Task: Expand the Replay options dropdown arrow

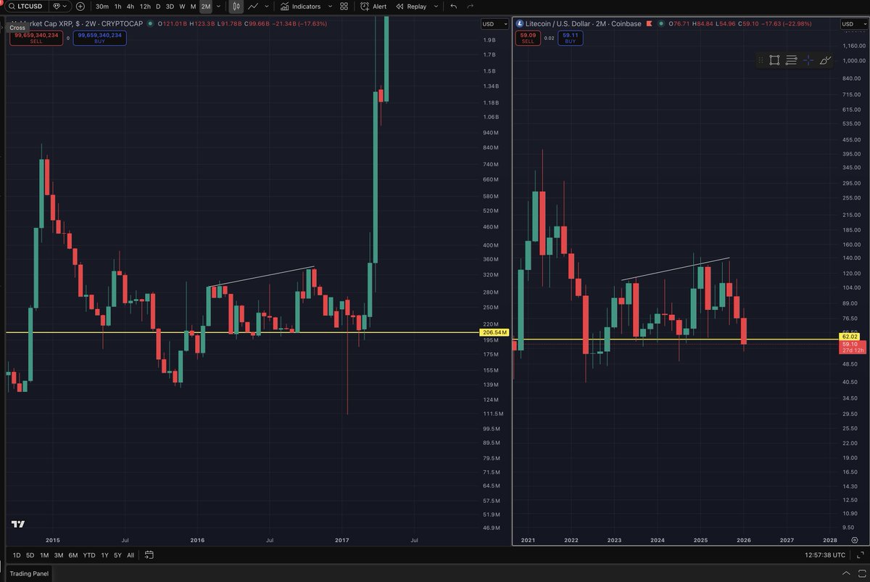Action: (x=435, y=7)
